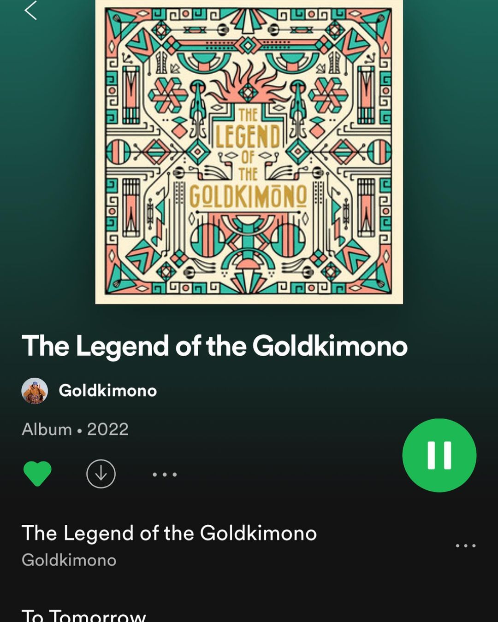The width and height of the screenshot is (498, 622).
Task: Tap the Goldkimono subtitle under the first track
Action: pos(69,560)
